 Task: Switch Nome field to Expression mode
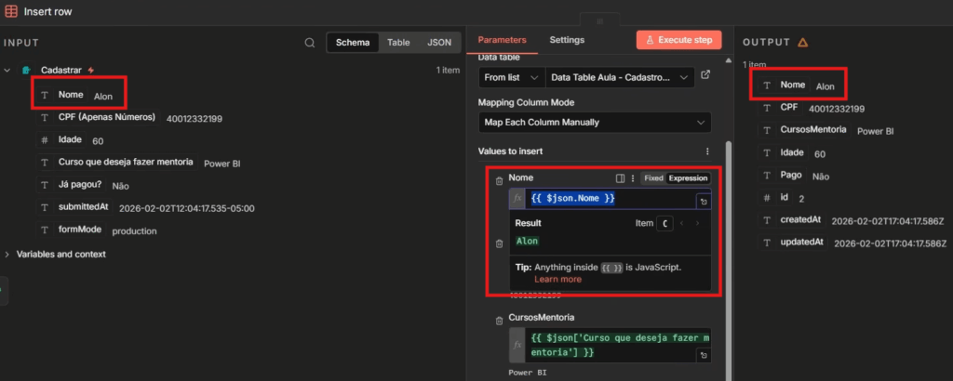tap(688, 178)
